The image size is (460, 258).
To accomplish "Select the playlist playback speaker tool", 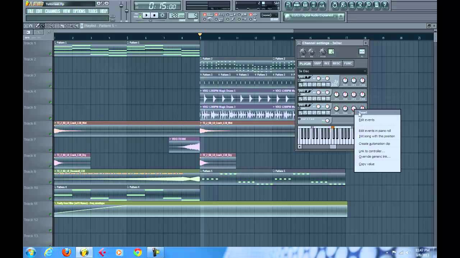I will click(77, 26).
